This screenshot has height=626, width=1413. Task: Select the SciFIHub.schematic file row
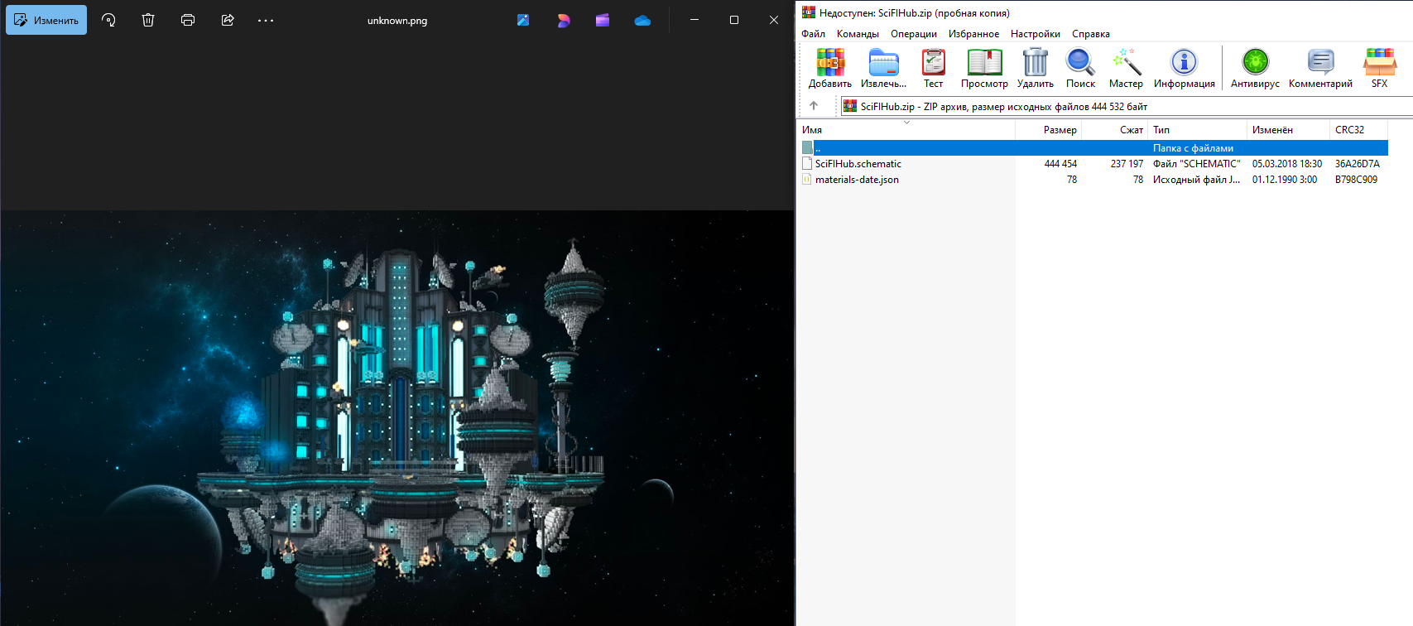tap(1093, 164)
